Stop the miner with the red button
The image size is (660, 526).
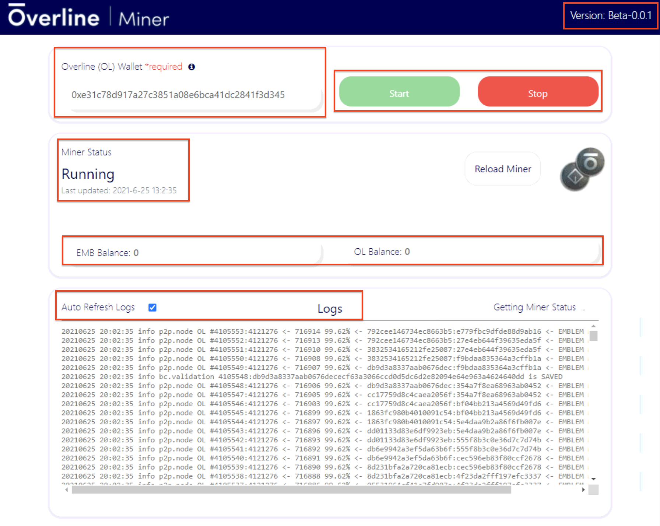(x=538, y=92)
